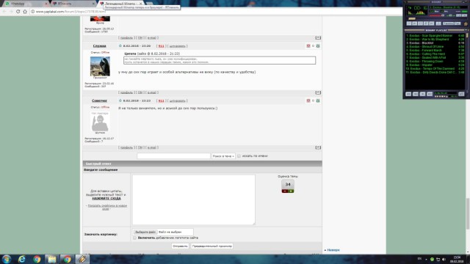This screenshot has height=264, width=470.
Task: Toggle Winamp equalizer window EQ button
Action: [458, 15]
